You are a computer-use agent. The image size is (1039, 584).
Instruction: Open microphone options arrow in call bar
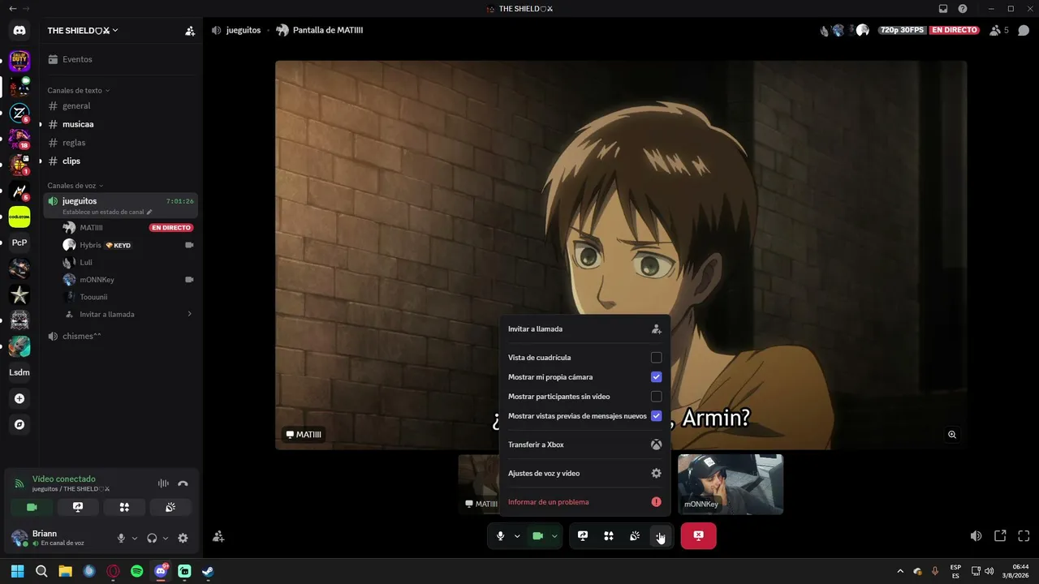(x=517, y=536)
